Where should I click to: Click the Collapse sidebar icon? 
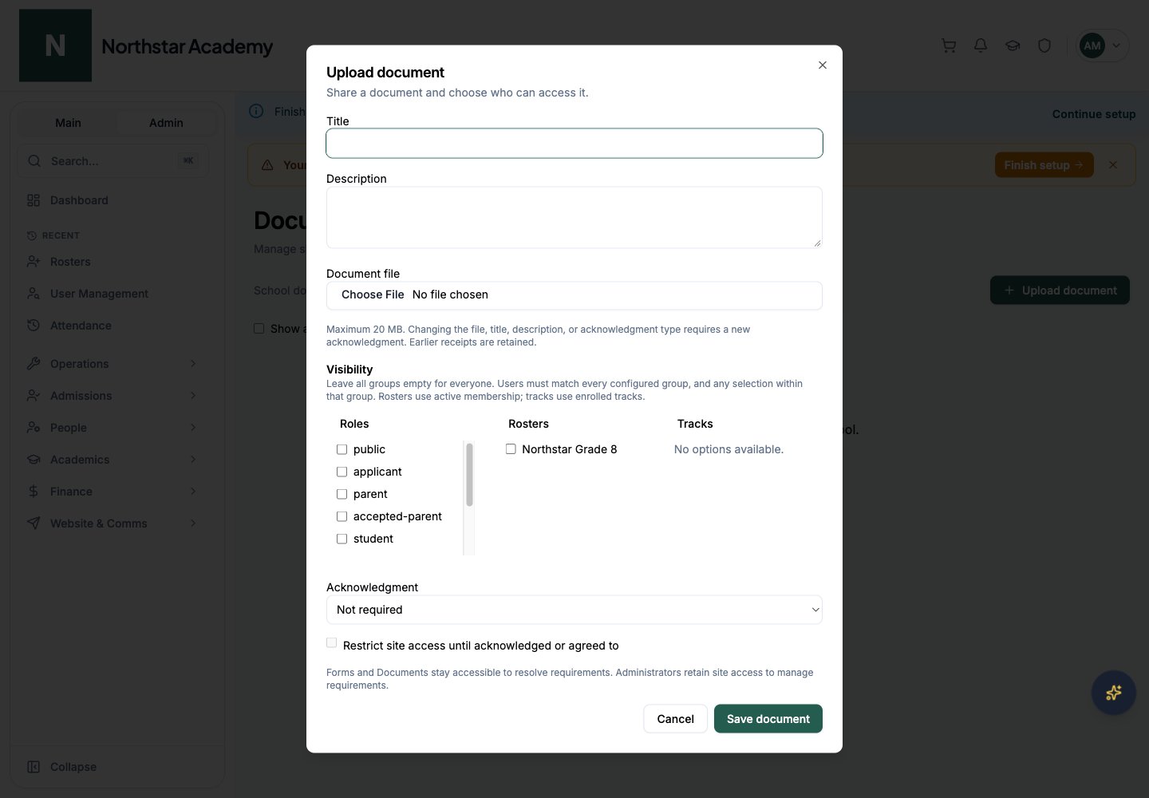(34, 767)
